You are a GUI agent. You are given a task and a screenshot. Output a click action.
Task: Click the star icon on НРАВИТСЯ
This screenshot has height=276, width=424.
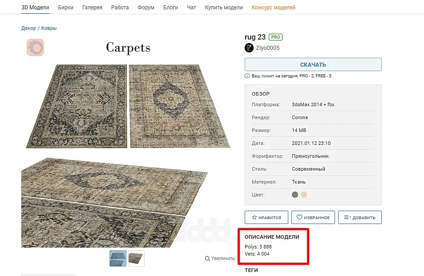[x=254, y=217]
